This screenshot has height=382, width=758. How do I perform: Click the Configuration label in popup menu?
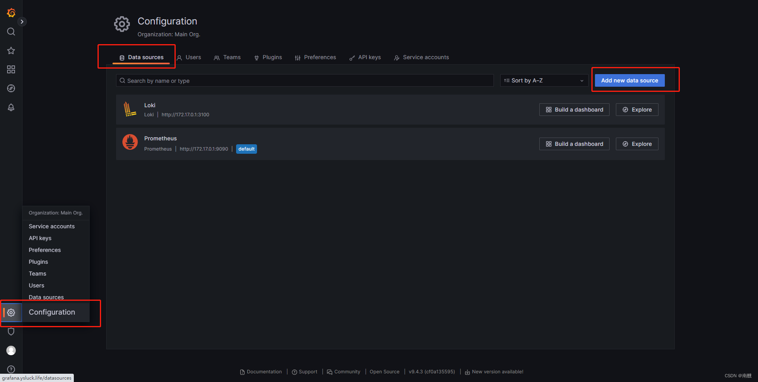point(52,312)
